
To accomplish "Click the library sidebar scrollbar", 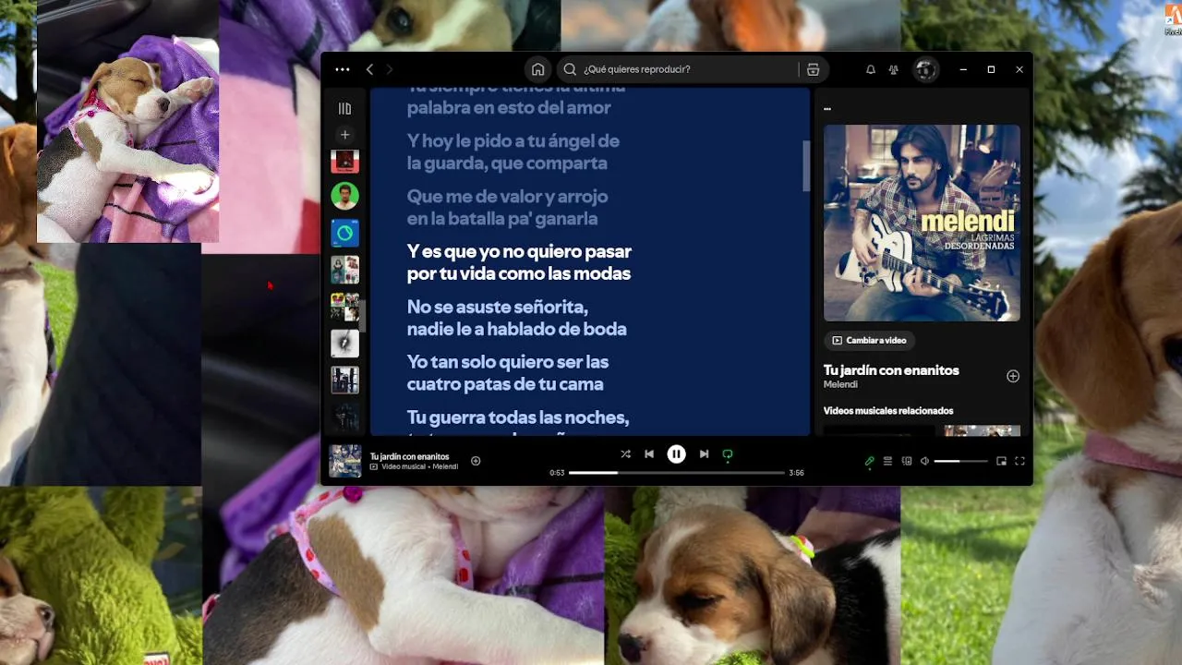I will tap(361, 316).
